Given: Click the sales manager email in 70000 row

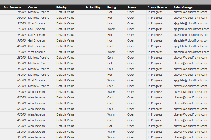Looking at the screenshot, I should coord(190,12).
